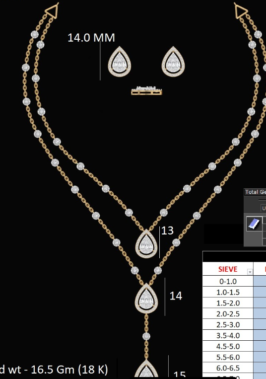Select the 0-1.0 sieve cell
This screenshot has width=266, height=379.
(x=228, y=281)
